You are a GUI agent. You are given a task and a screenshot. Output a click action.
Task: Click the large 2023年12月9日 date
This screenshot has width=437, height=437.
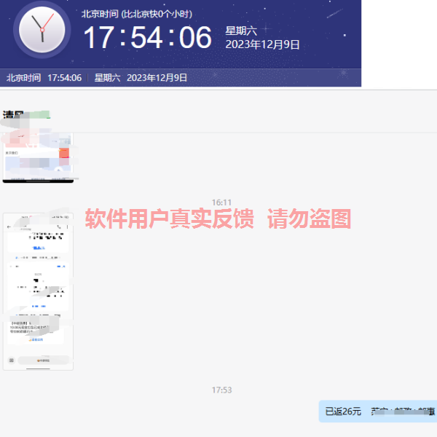pyautogui.click(x=262, y=44)
